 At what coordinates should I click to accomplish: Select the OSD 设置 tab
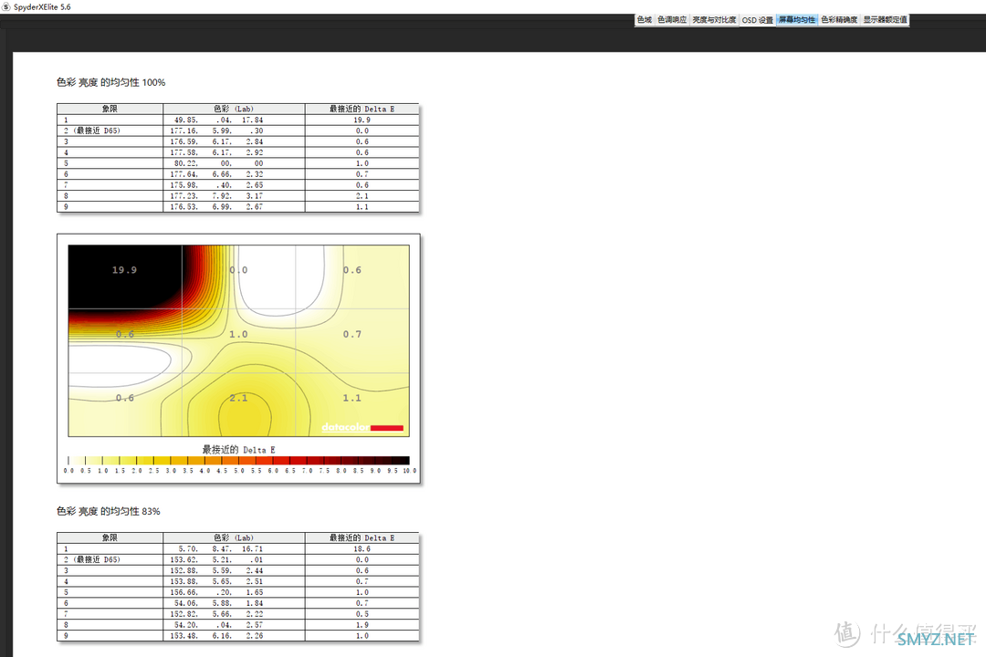pyautogui.click(x=758, y=20)
